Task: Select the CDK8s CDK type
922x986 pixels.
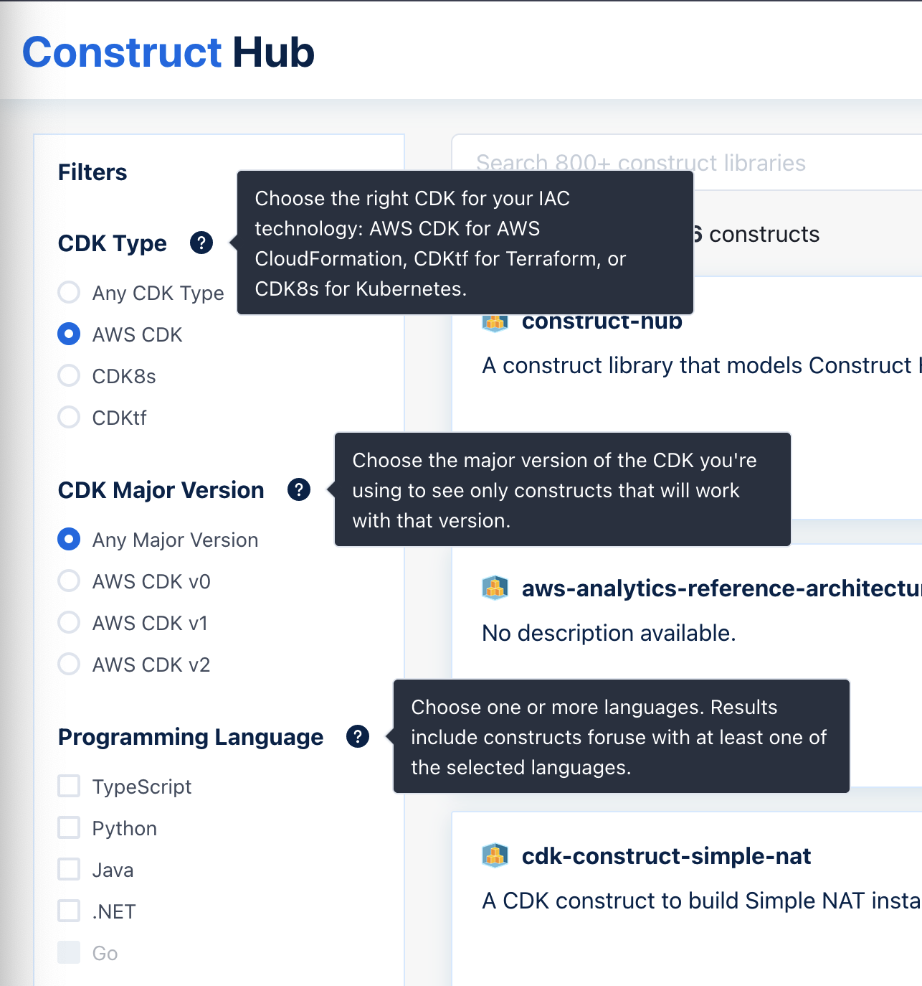Action: click(68, 375)
